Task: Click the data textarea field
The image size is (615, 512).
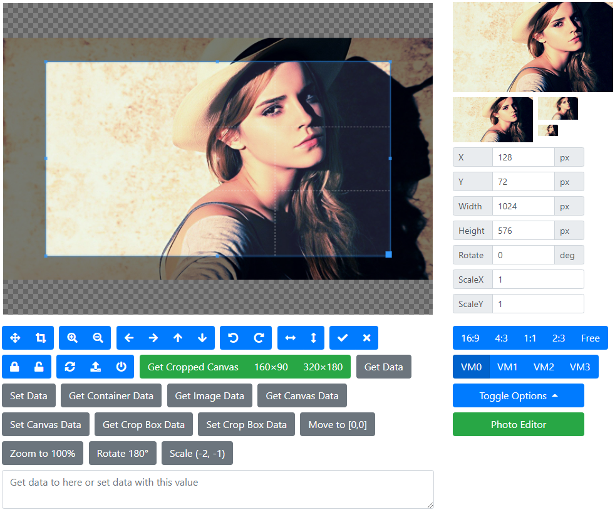Action: pos(218,489)
